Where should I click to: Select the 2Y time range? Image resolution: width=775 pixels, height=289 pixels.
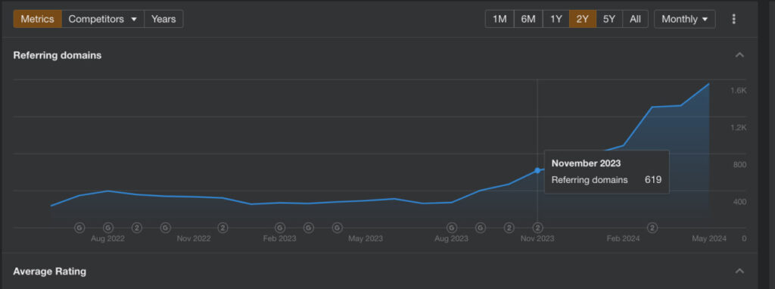pos(583,19)
